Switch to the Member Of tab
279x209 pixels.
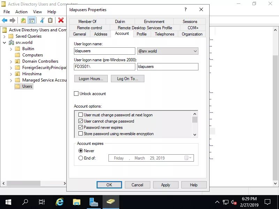coord(88,22)
